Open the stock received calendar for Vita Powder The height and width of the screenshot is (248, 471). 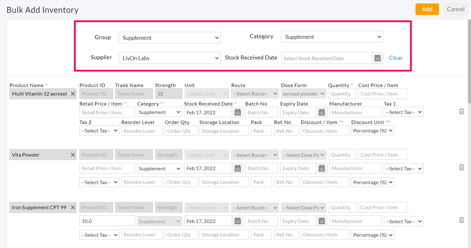(238, 168)
